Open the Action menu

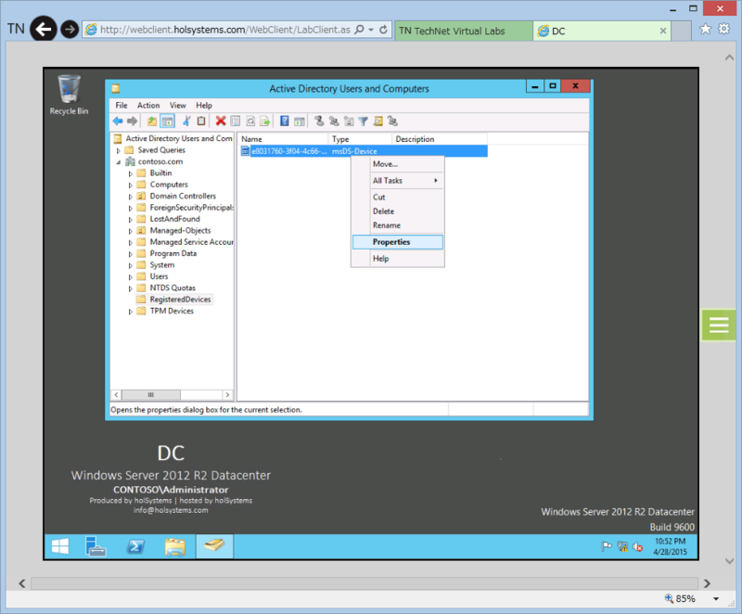click(148, 106)
